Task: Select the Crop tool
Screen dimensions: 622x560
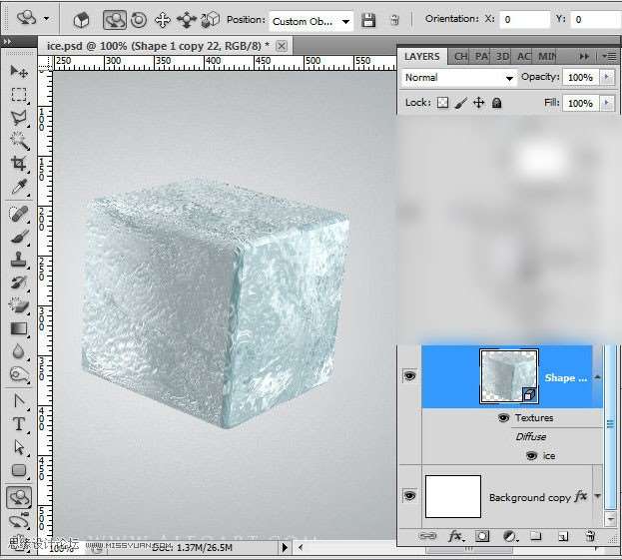Action: 19,164
